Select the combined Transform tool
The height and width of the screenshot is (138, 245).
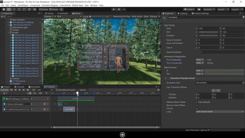[x=29, y=9]
